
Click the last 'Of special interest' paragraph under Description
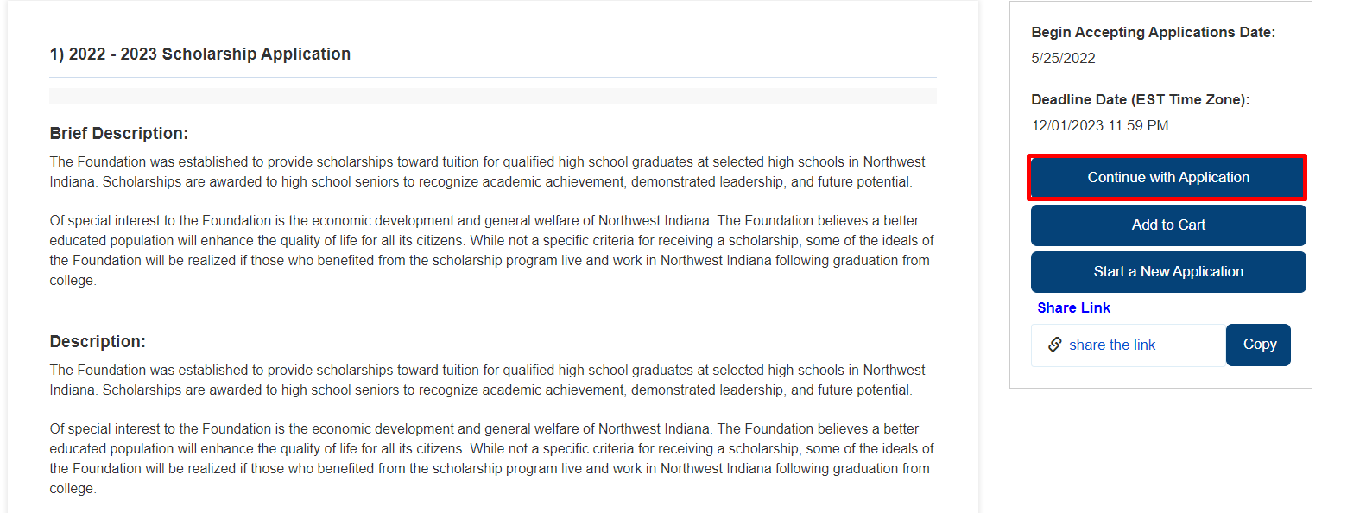(x=491, y=459)
